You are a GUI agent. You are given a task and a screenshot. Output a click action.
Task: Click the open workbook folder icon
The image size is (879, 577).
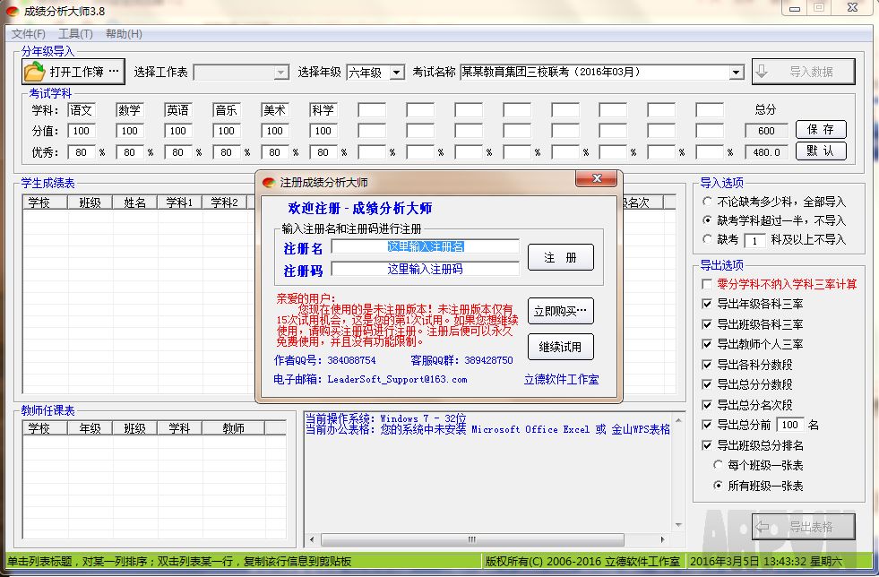click(34, 72)
